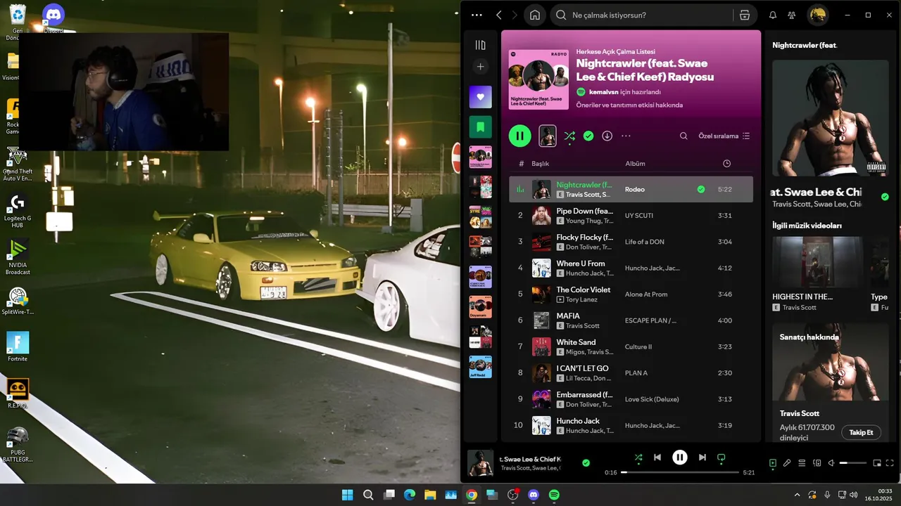Image resolution: width=901 pixels, height=506 pixels.
Task: Select 'White Sand' track
Action: point(631,346)
